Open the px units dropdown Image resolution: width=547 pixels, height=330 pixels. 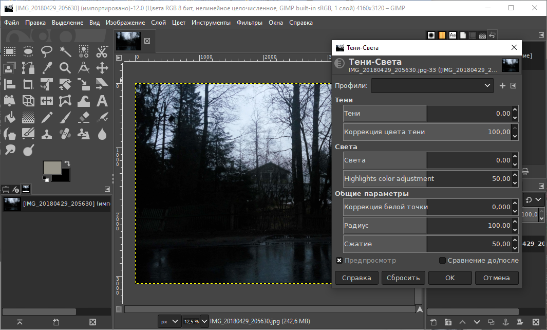169,321
